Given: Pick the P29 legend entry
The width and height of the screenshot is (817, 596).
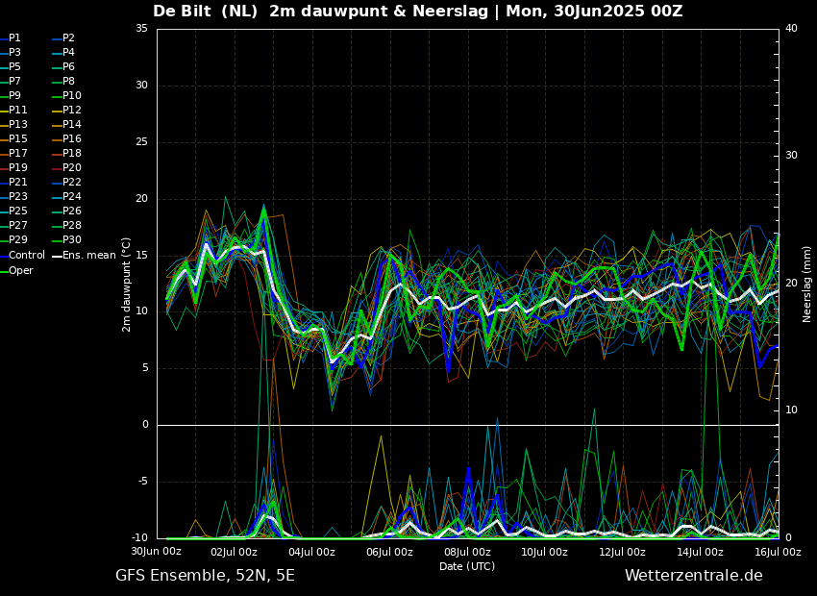Looking at the screenshot, I should 13,239.
